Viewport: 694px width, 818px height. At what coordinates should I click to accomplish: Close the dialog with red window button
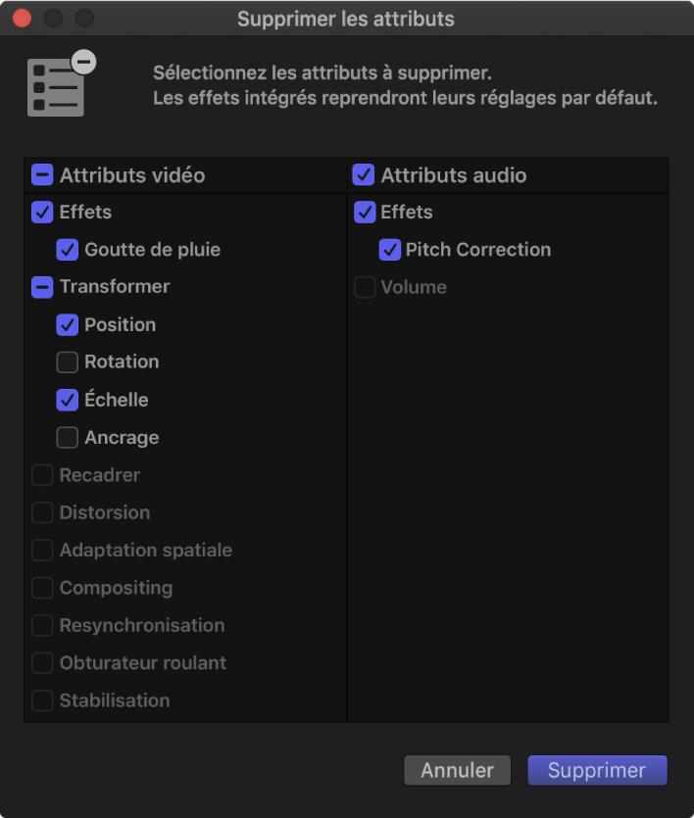tap(22, 19)
